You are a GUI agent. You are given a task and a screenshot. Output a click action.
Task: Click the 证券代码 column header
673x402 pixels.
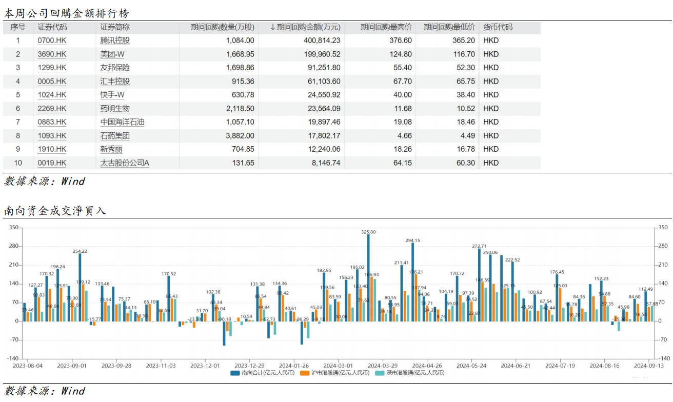pos(52,27)
